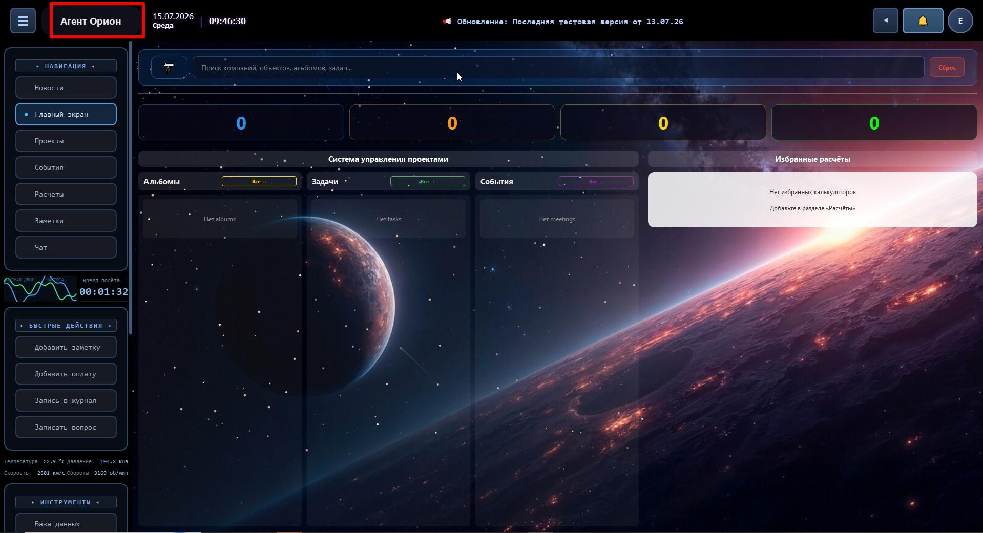Go to Проекты in the sidebar
Image resolution: width=983 pixels, height=533 pixels.
(x=66, y=141)
